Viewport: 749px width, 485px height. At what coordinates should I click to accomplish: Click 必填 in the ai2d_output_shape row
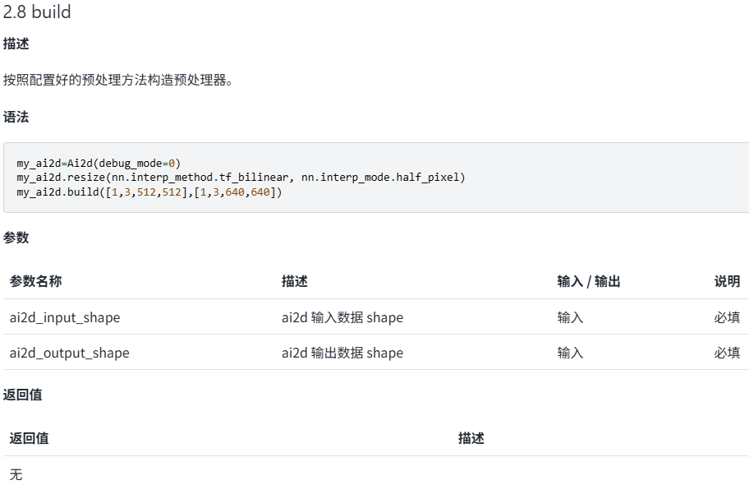(x=727, y=353)
